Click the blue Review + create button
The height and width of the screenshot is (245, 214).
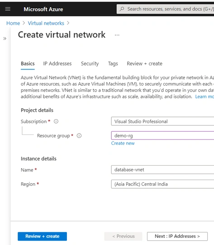coord(42,236)
